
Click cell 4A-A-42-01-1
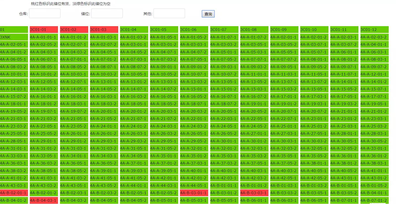pos(164,178)
